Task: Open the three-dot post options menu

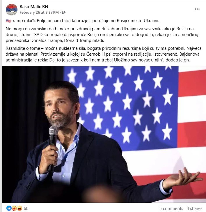Action: pyautogui.click(x=197, y=9)
